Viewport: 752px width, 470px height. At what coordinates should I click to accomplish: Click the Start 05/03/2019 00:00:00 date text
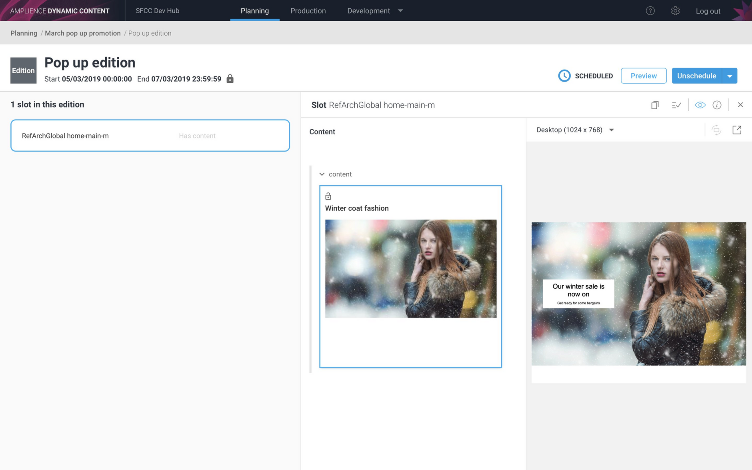[x=88, y=79]
